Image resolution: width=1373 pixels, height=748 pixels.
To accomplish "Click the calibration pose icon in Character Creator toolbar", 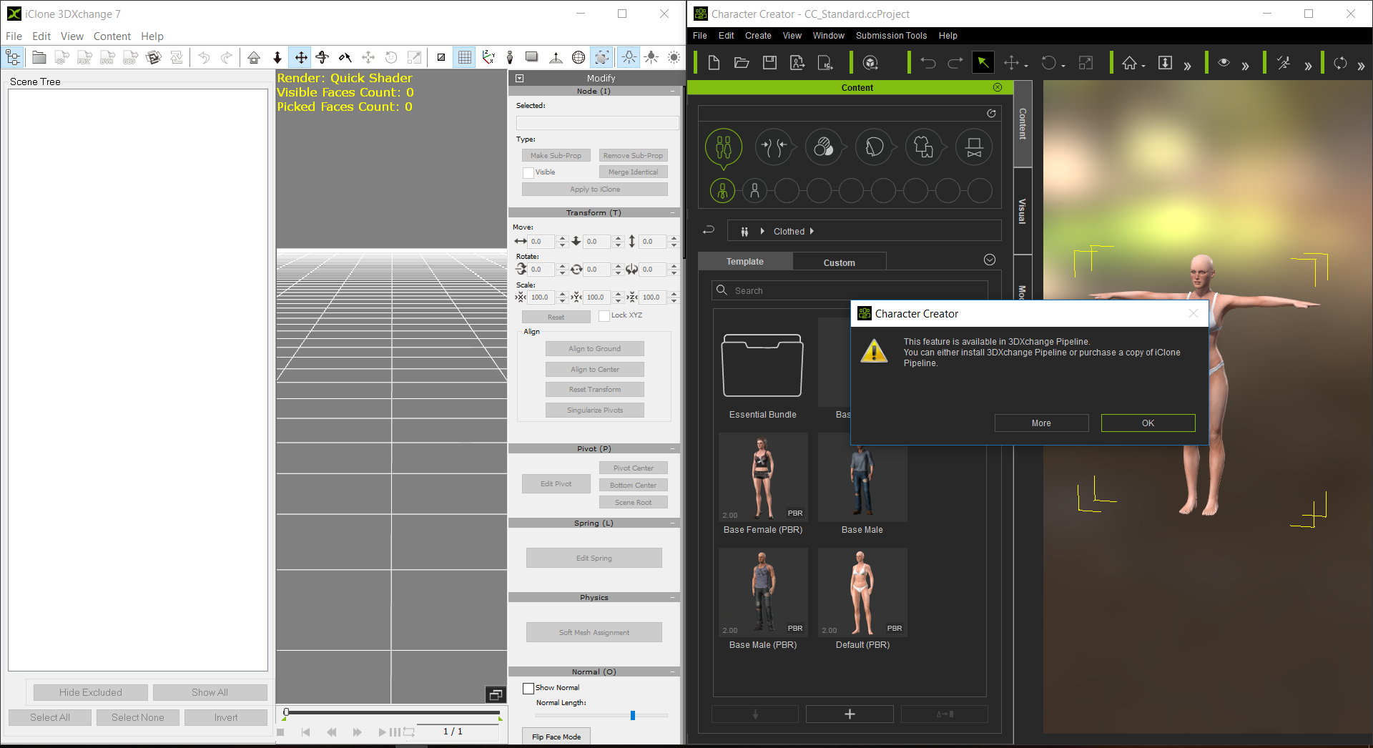I will click(x=1284, y=63).
